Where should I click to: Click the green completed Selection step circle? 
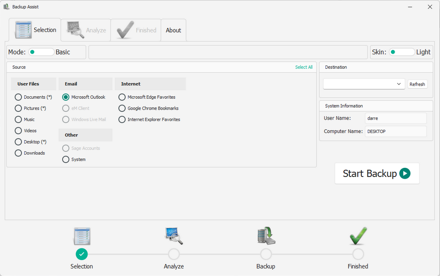pyautogui.click(x=82, y=254)
